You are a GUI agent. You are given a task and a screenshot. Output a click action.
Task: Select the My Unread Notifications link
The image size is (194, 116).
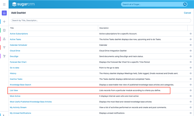click(20, 113)
